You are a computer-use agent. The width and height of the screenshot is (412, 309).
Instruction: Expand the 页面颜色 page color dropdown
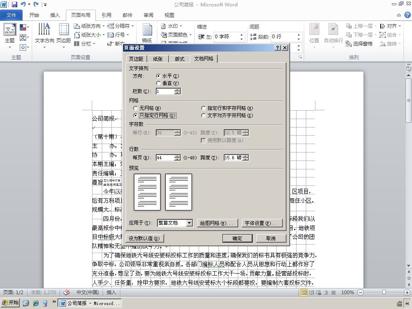tap(190, 35)
